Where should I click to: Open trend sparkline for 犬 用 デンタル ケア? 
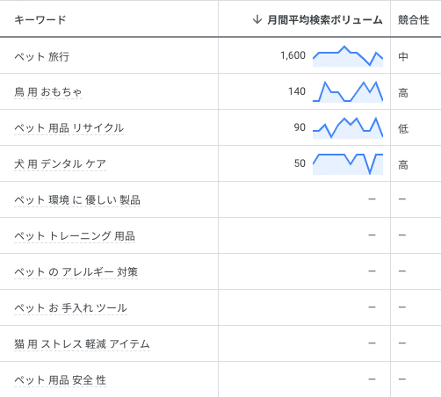348,164
